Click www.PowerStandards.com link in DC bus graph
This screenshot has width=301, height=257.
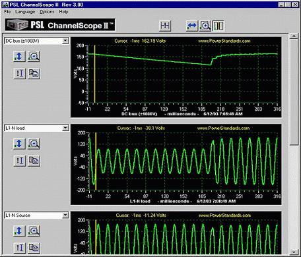tap(224, 41)
